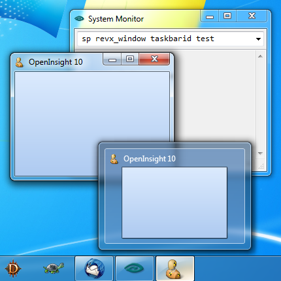The image size is (281, 281).
Task: Maximize the OpenInsight 10 window
Action: (130, 59)
